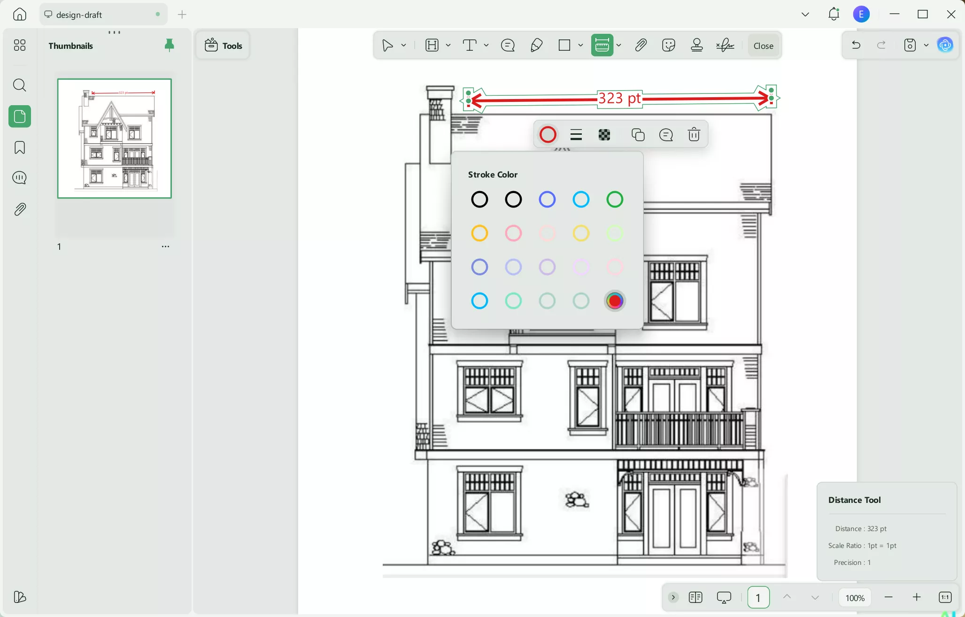Expand the measure tool dropdown arrow

(x=619, y=45)
